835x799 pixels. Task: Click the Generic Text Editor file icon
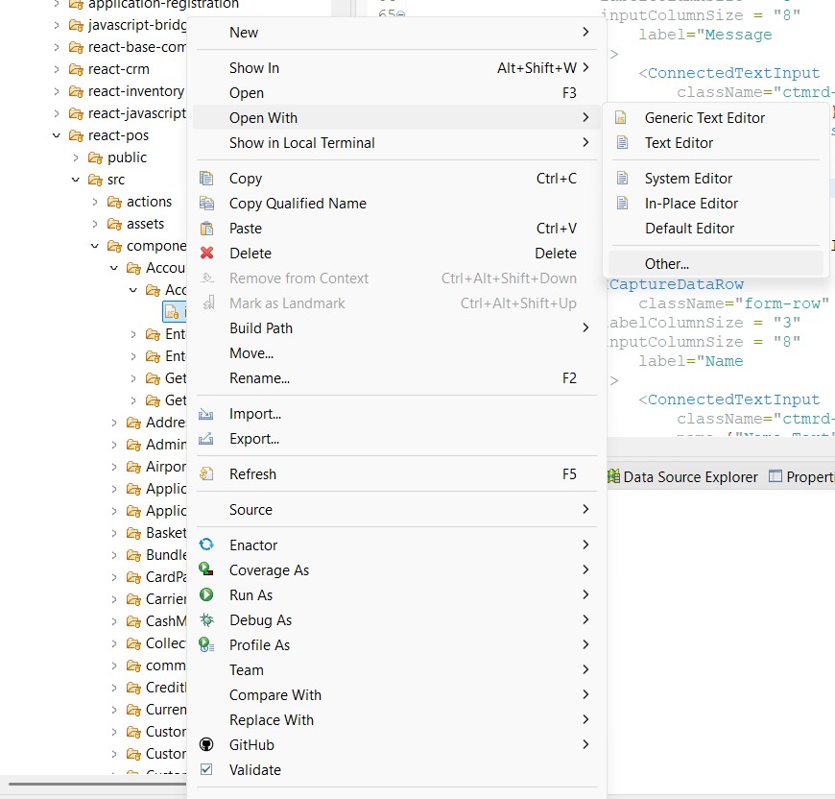click(620, 117)
